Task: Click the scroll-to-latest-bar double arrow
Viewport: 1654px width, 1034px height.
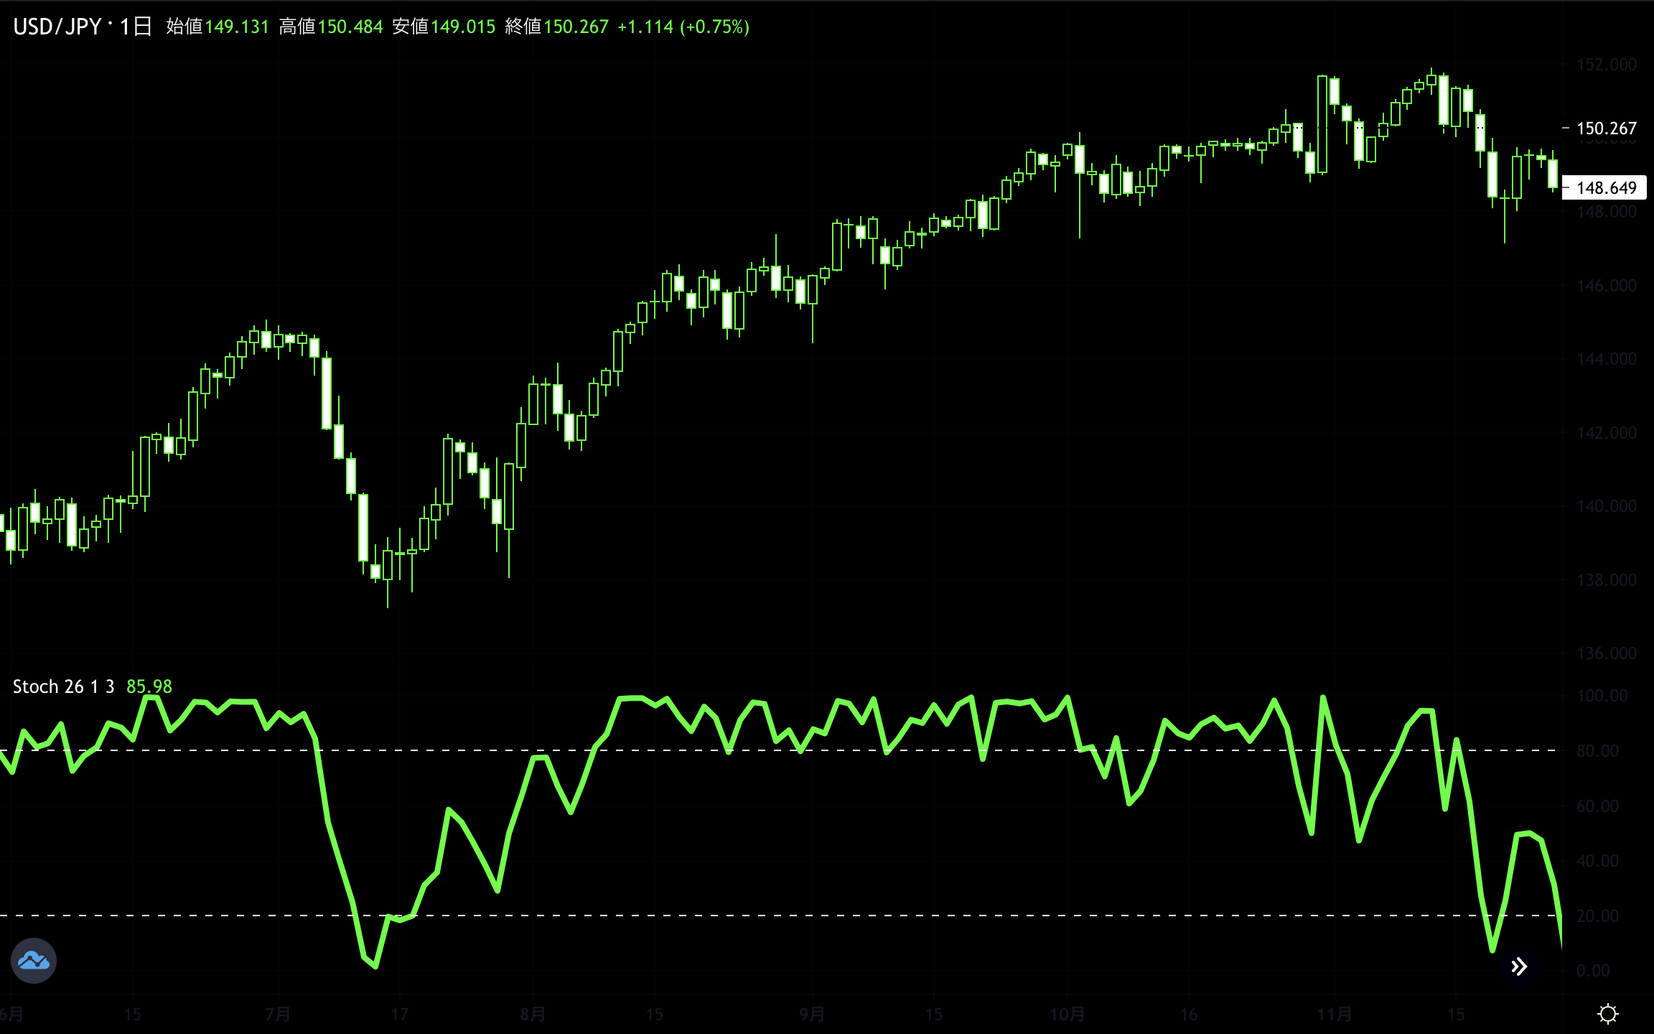Action: [1519, 967]
